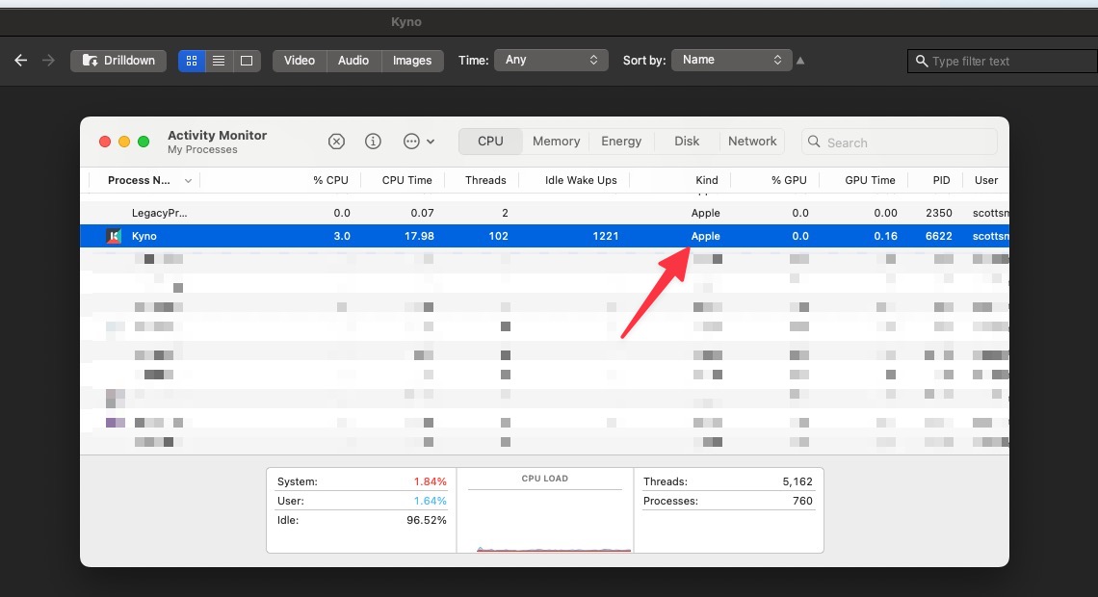The height and width of the screenshot is (597, 1098).
Task: Click the Activity Monitor Search field
Action: pos(900,143)
